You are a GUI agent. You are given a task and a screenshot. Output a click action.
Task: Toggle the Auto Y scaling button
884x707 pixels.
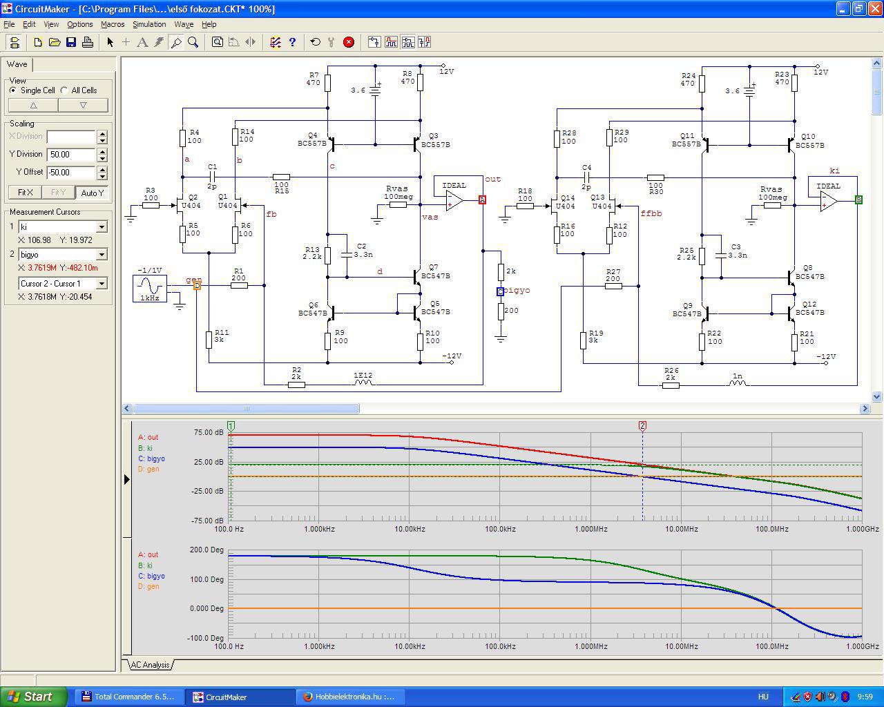(x=92, y=193)
